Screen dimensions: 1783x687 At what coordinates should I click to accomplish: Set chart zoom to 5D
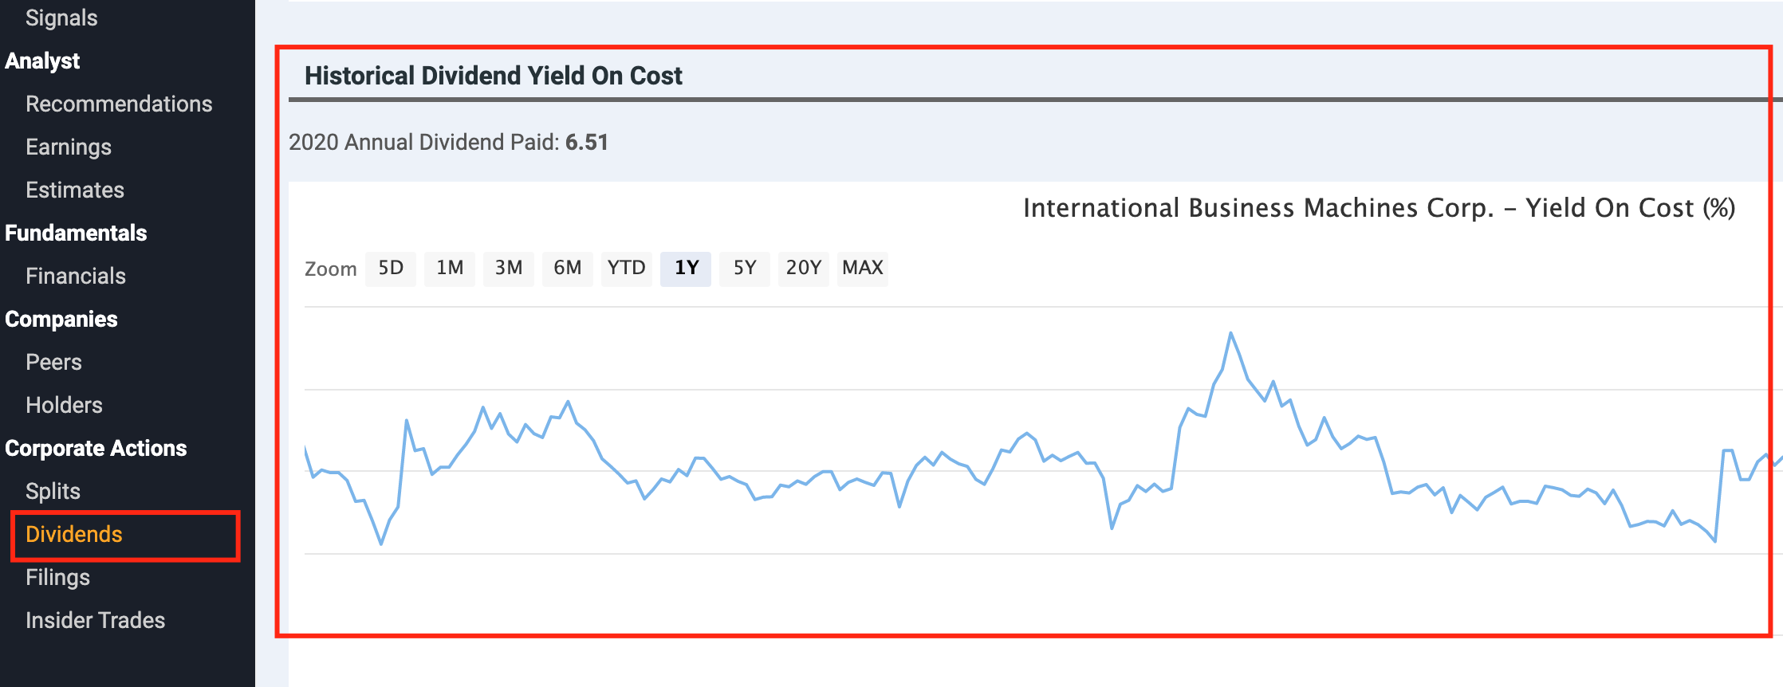coord(391,268)
